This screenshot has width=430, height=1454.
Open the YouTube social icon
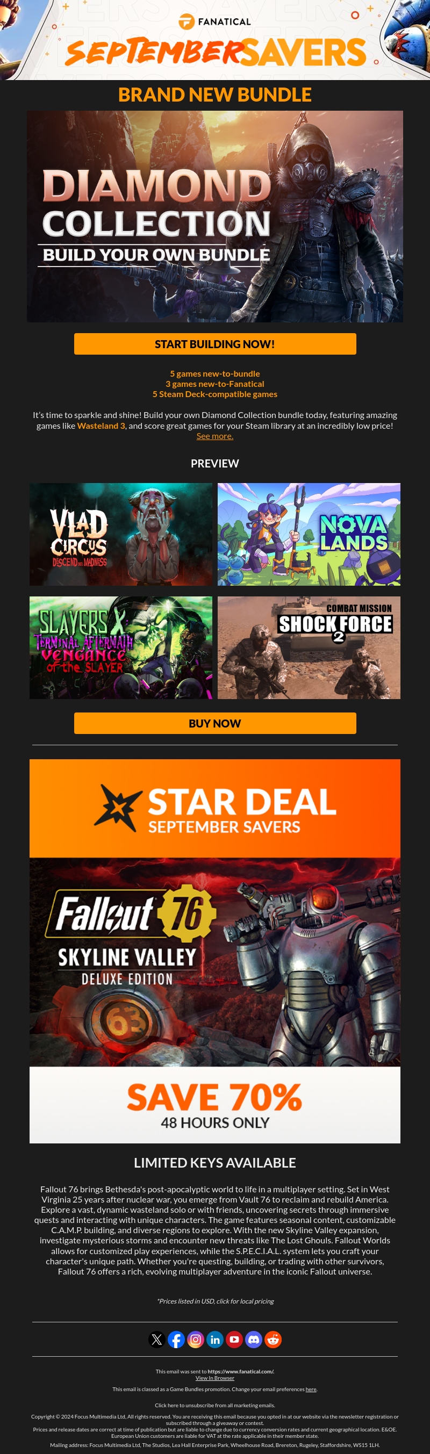click(x=234, y=1340)
